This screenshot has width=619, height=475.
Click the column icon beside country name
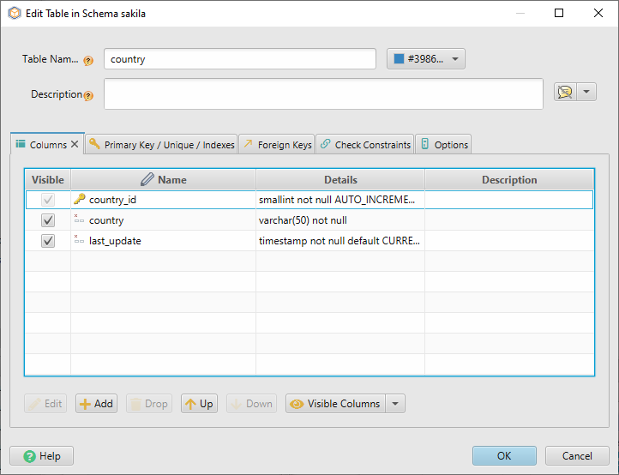(79, 219)
